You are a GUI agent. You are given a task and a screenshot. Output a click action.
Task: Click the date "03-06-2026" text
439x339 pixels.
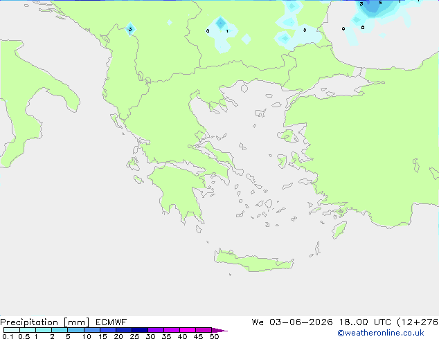(301, 322)
